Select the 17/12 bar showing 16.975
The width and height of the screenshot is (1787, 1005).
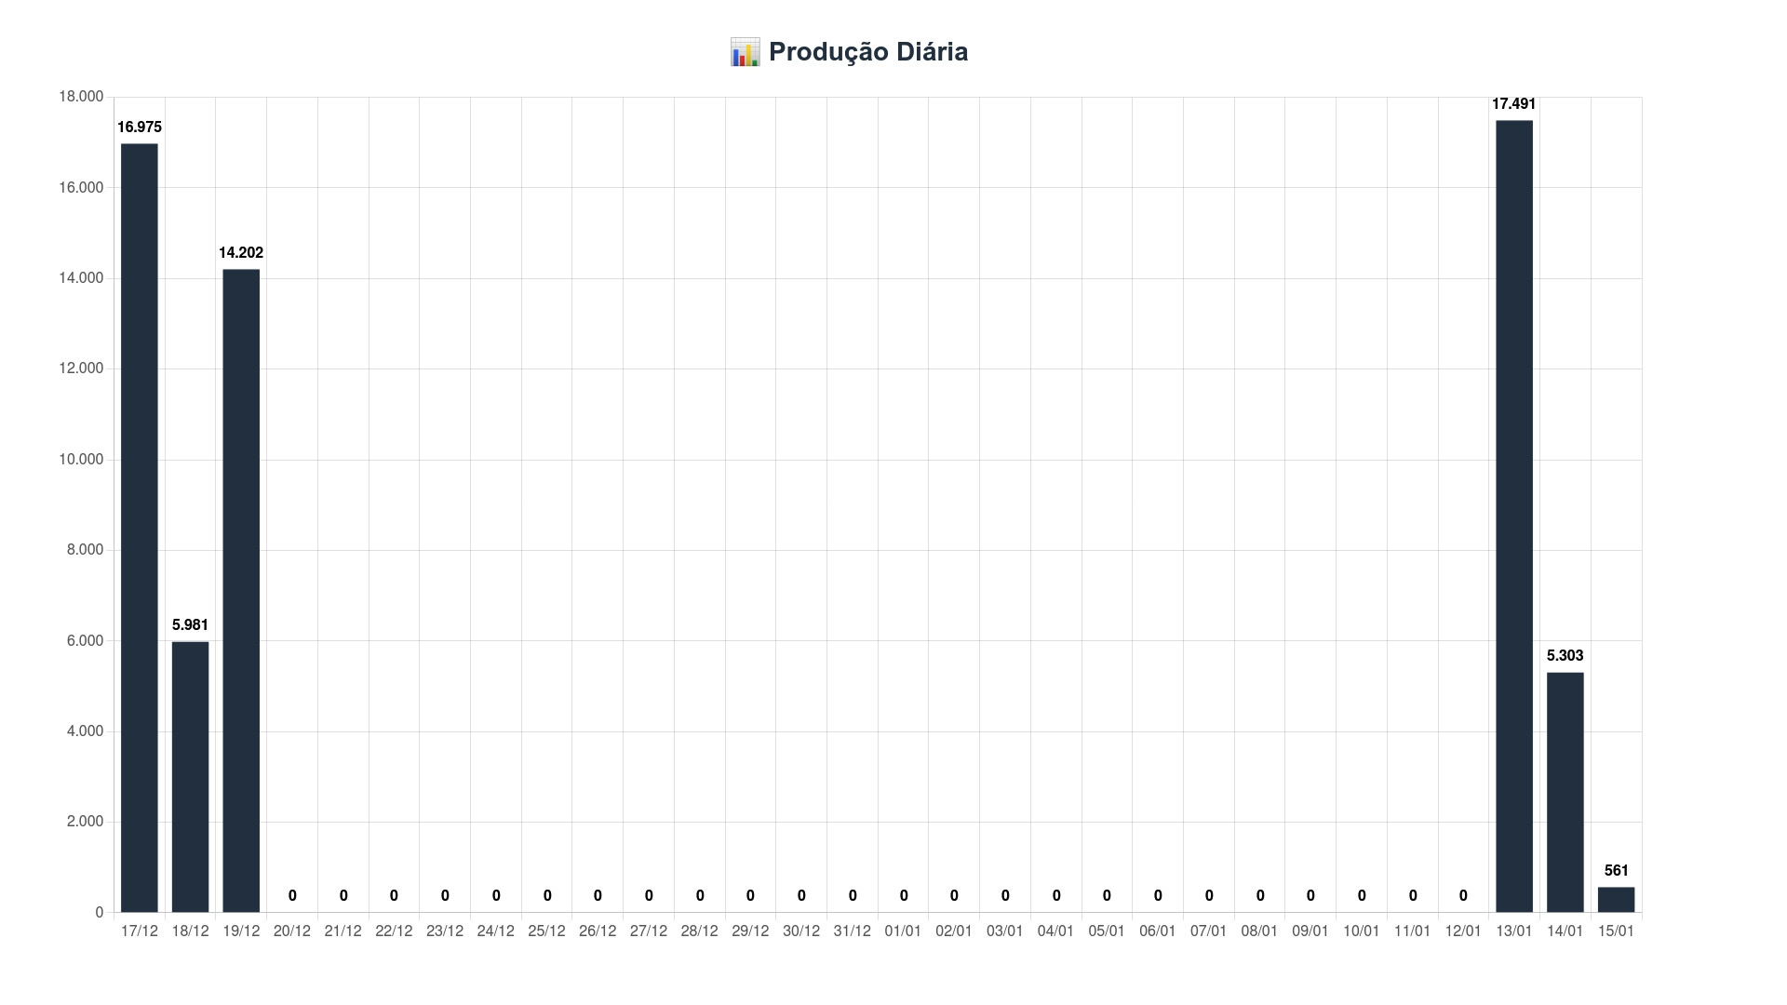click(x=140, y=528)
